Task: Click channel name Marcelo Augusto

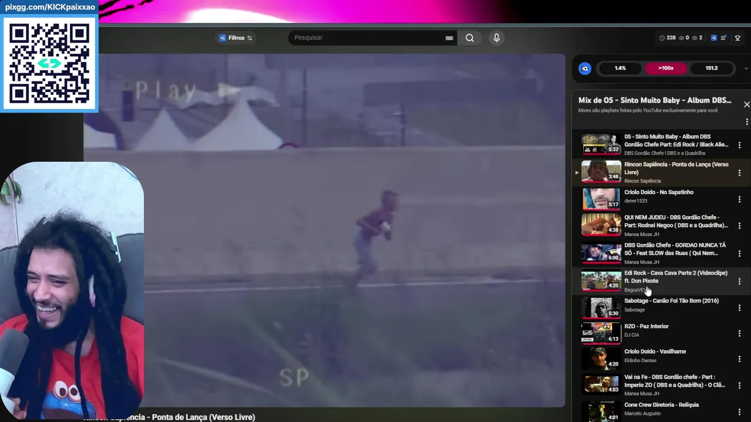Action: coord(642,414)
